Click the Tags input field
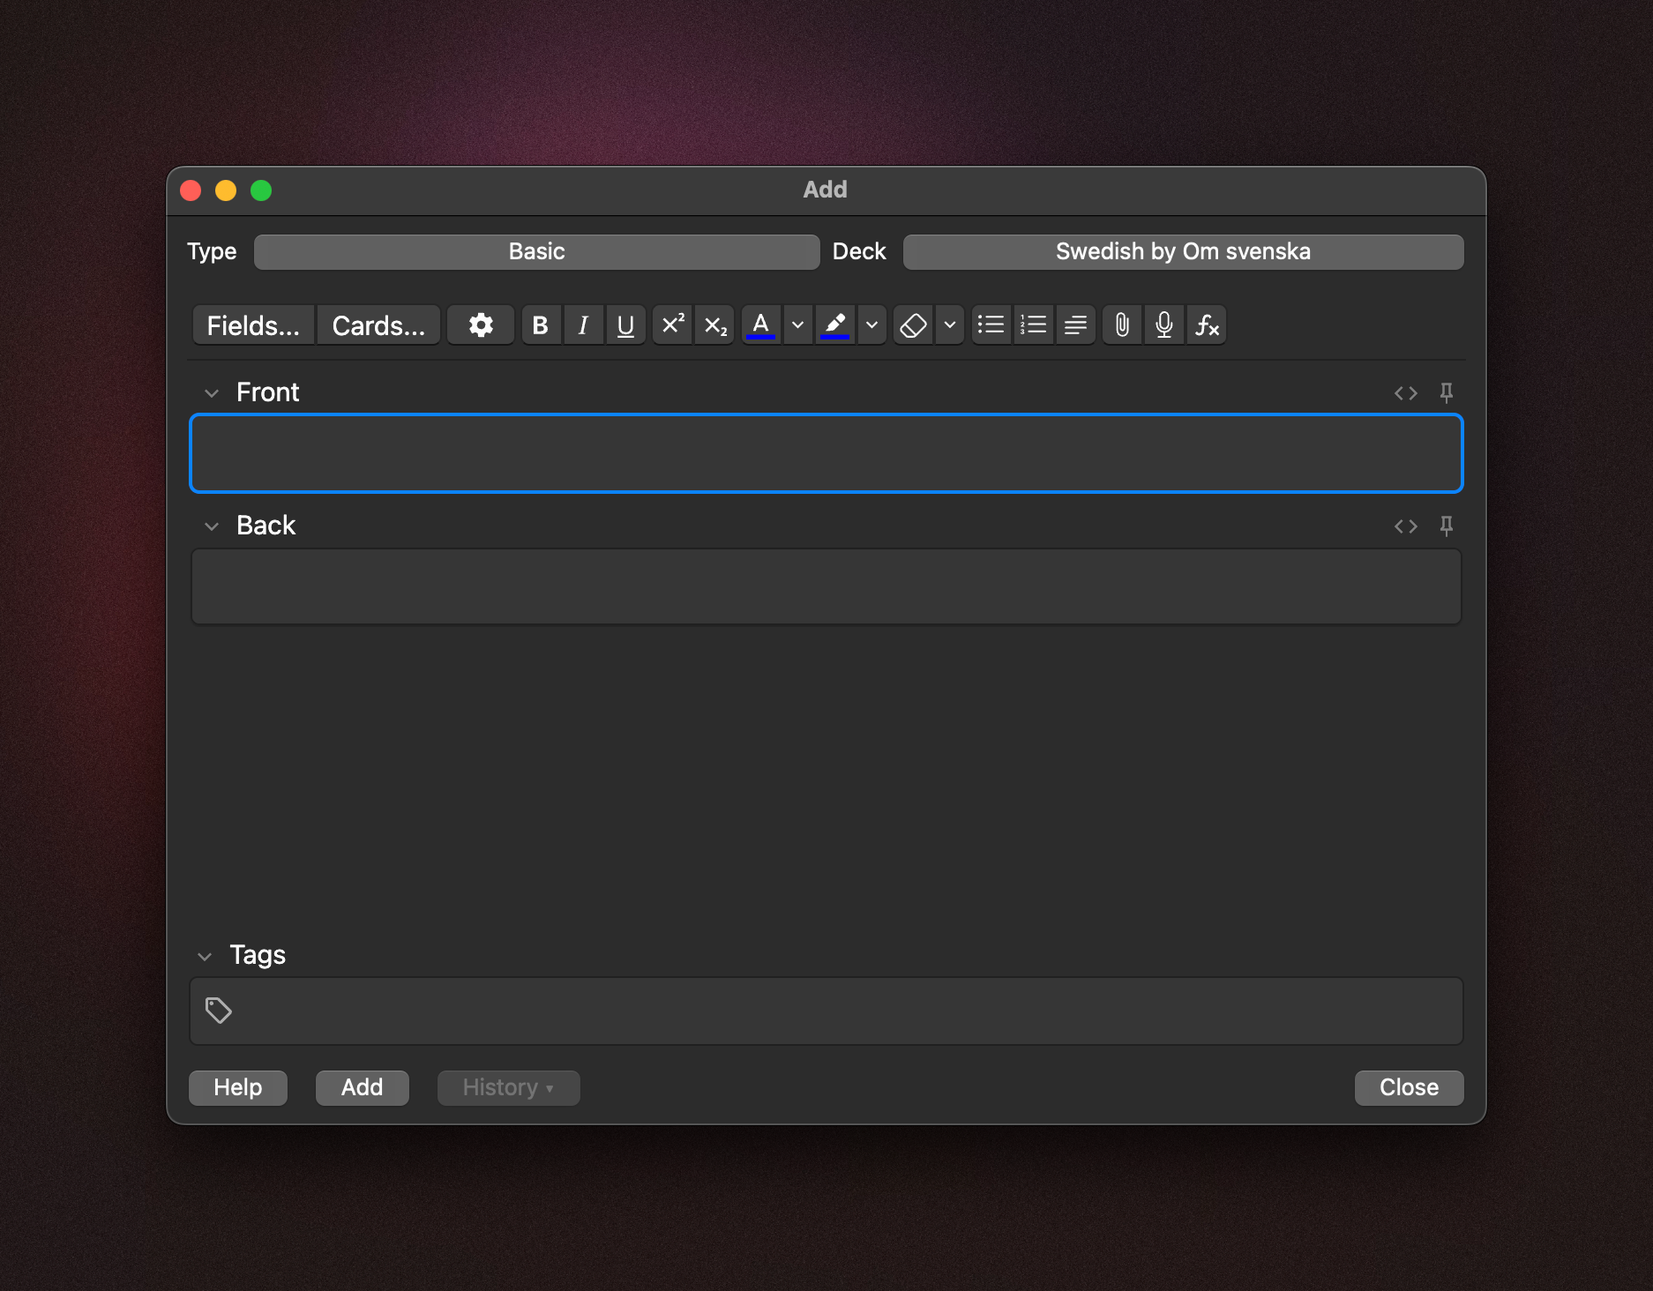Image resolution: width=1653 pixels, height=1291 pixels. pos(826,1011)
